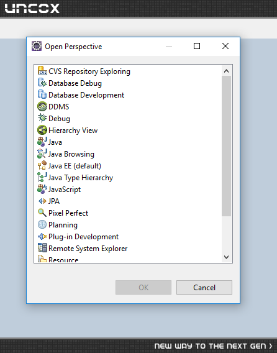The width and height of the screenshot is (277, 353).
Task: Click the Java Type Hierarchy icon
Action: tap(42, 177)
